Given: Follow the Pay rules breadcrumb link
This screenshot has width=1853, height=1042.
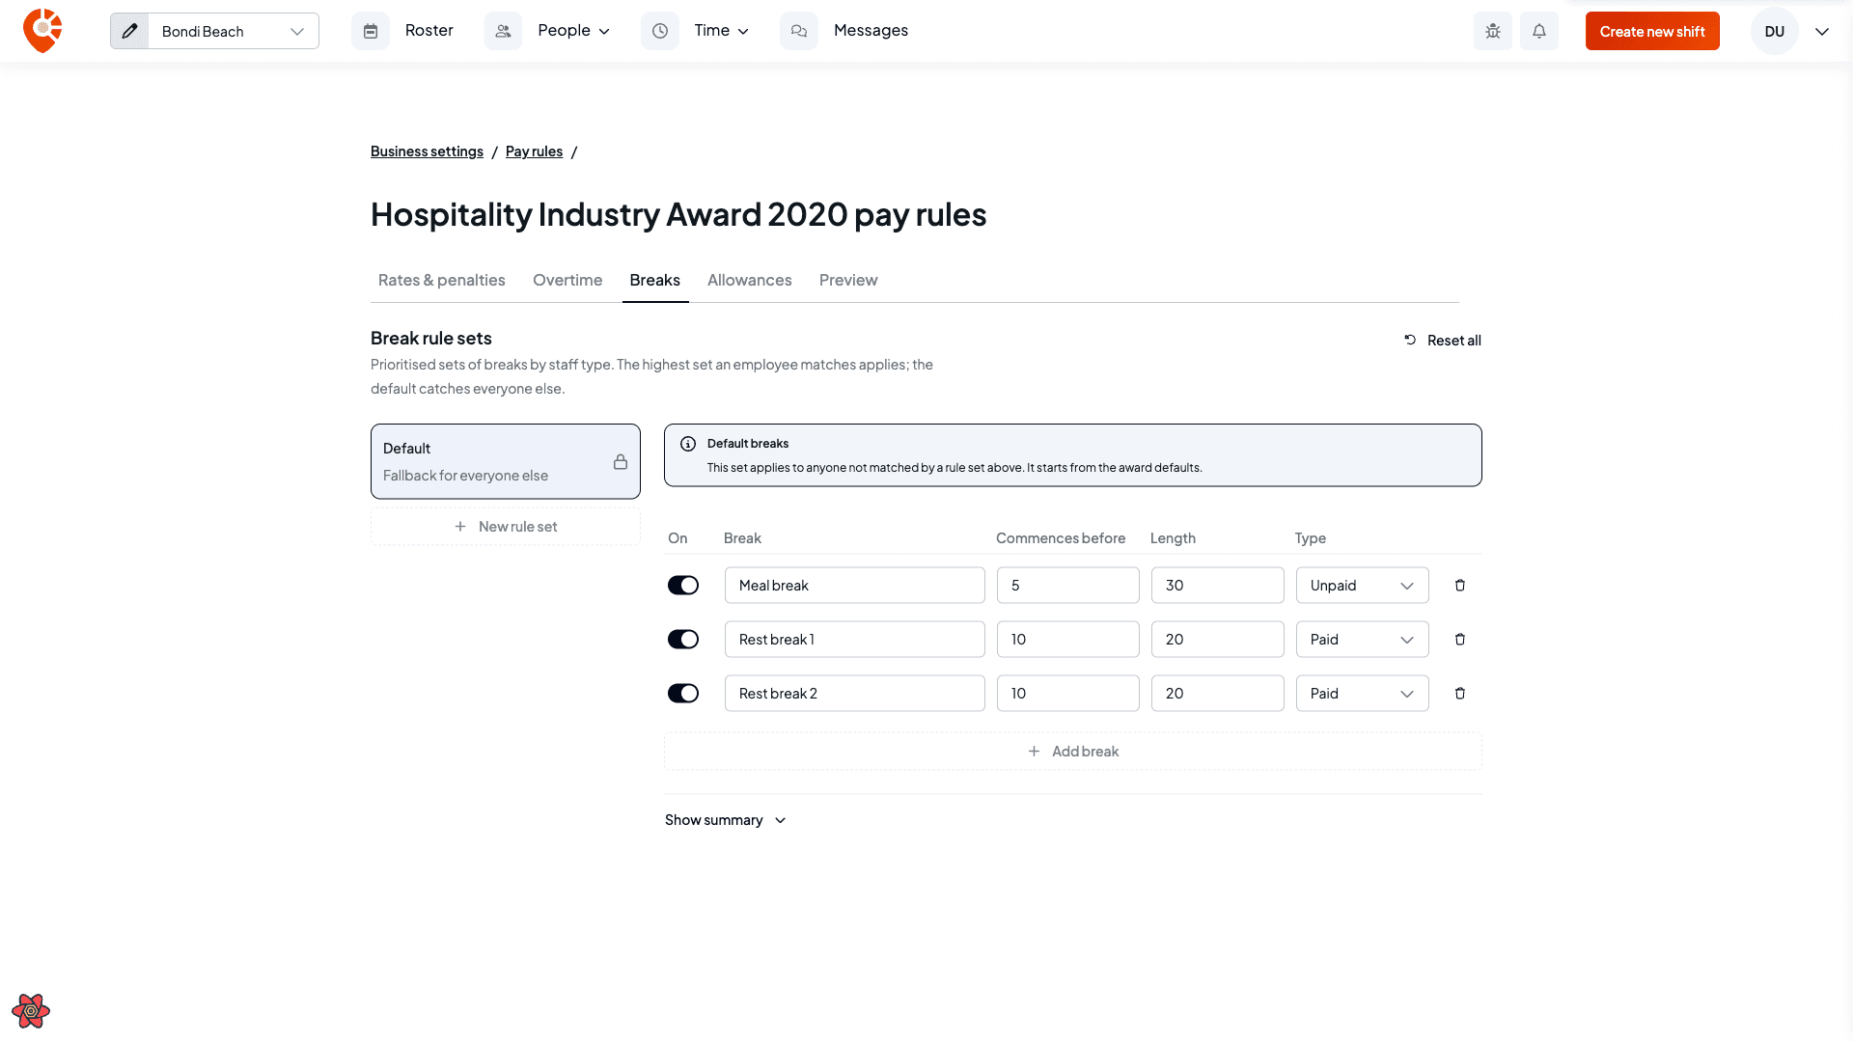Looking at the screenshot, I should (x=534, y=151).
